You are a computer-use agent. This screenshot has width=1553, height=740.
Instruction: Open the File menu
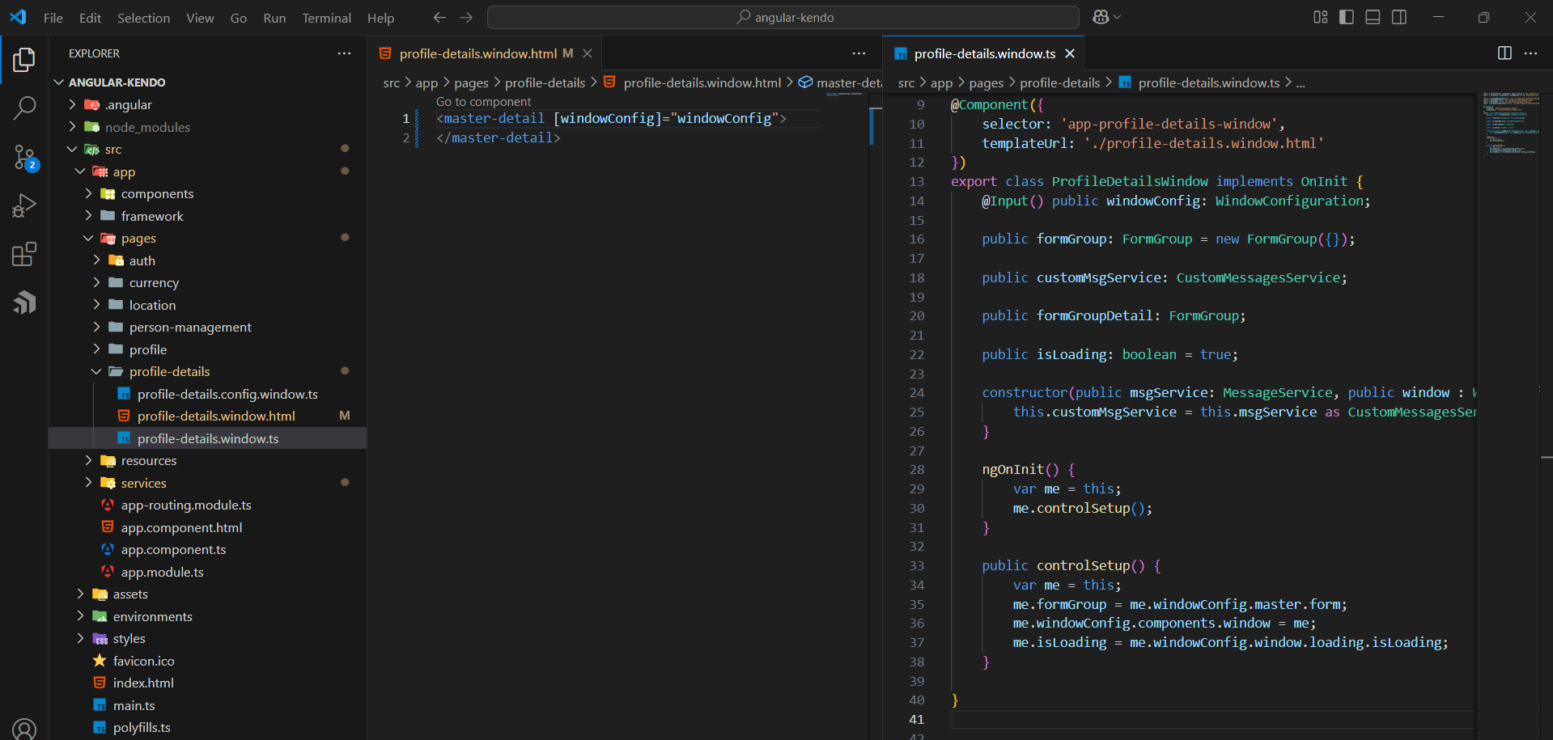(x=53, y=18)
